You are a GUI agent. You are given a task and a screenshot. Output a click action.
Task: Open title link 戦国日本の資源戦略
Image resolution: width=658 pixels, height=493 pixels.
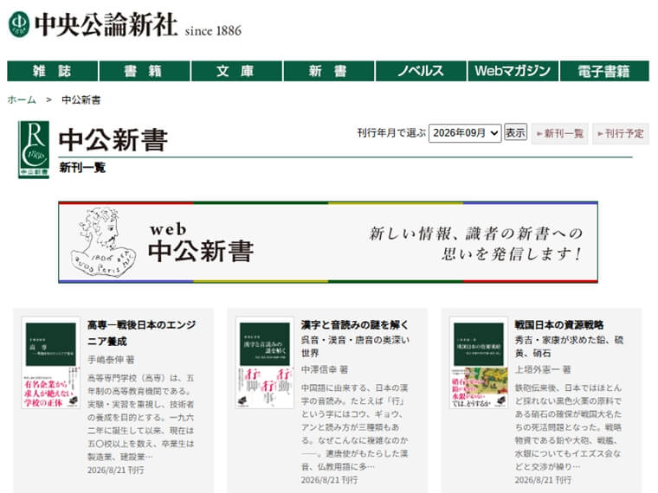[x=559, y=324]
